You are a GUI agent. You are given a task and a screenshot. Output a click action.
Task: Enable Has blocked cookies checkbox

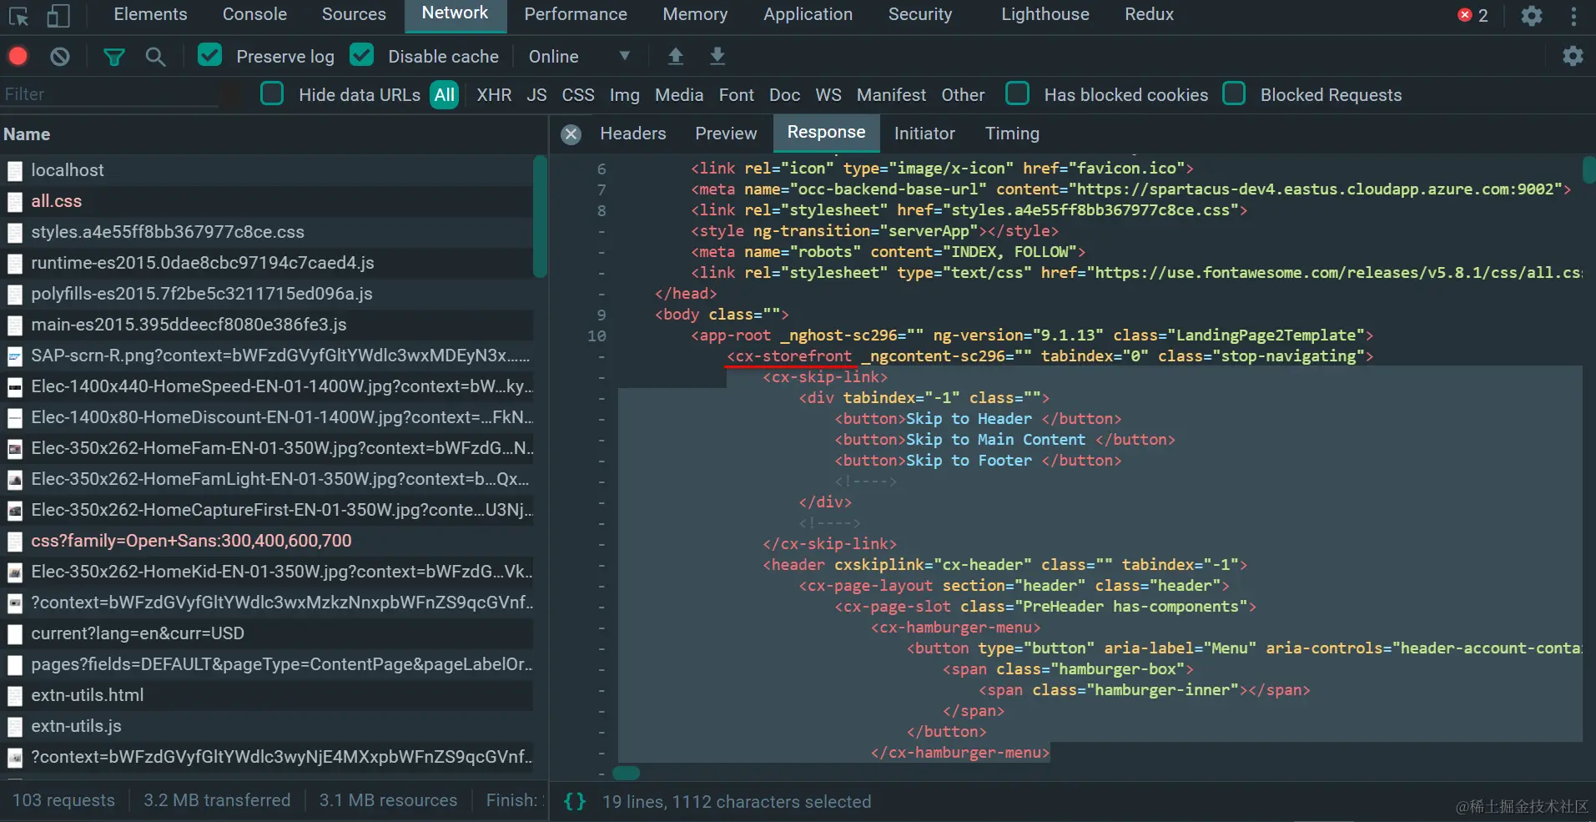1017,93
